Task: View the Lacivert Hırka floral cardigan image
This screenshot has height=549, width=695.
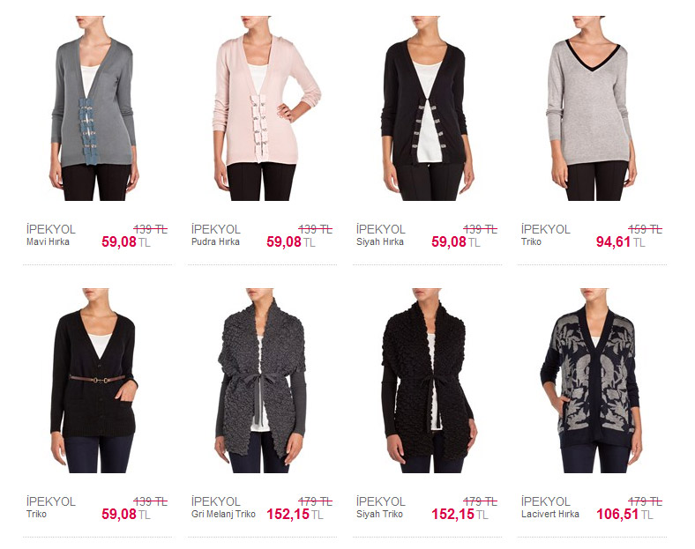Action: coord(591,381)
